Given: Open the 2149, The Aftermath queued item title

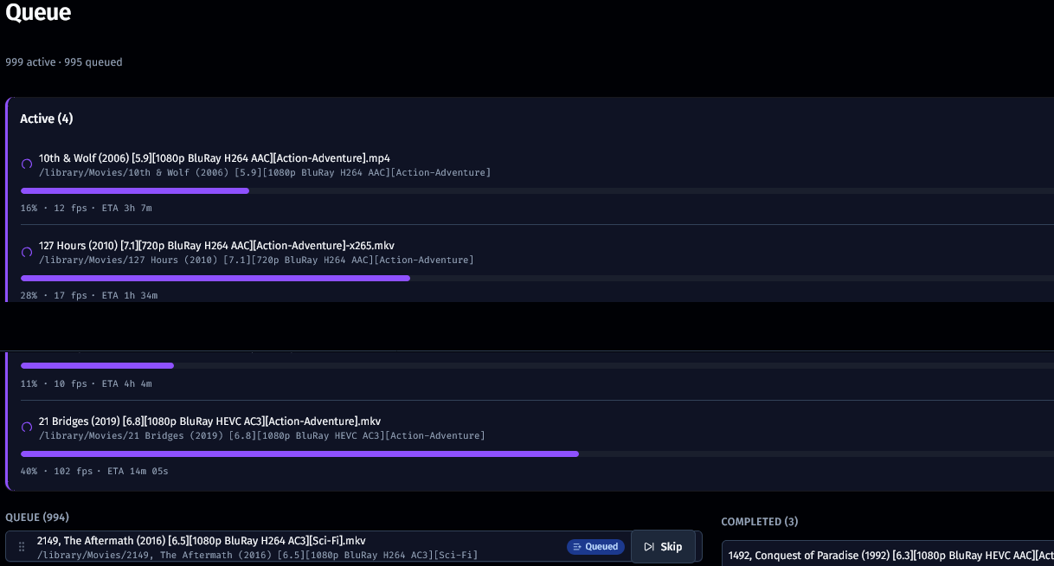Looking at the screenshot, I should (x=202, y=541).
